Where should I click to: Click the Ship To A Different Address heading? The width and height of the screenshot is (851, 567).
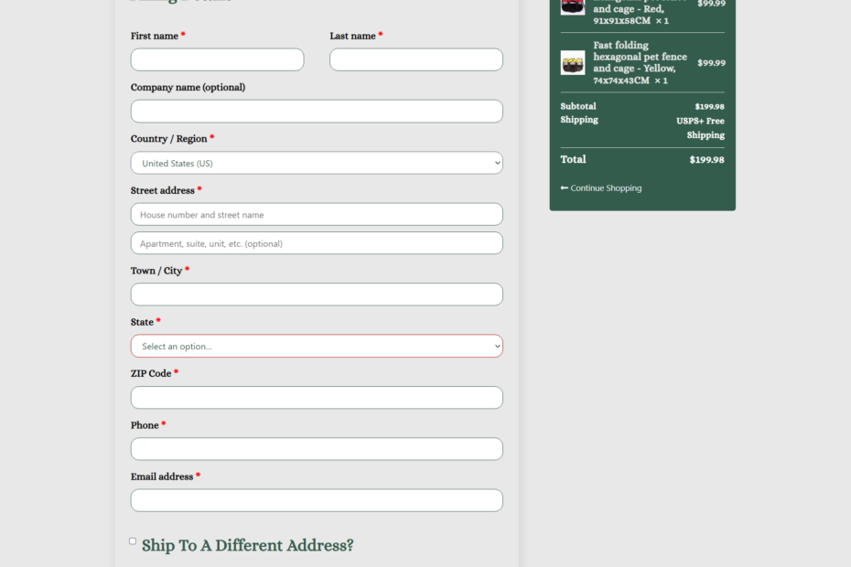247,545
